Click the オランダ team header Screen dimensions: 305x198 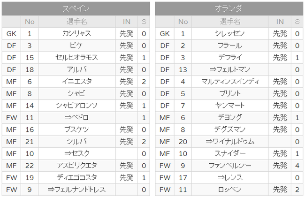click(x=229, y=8)
